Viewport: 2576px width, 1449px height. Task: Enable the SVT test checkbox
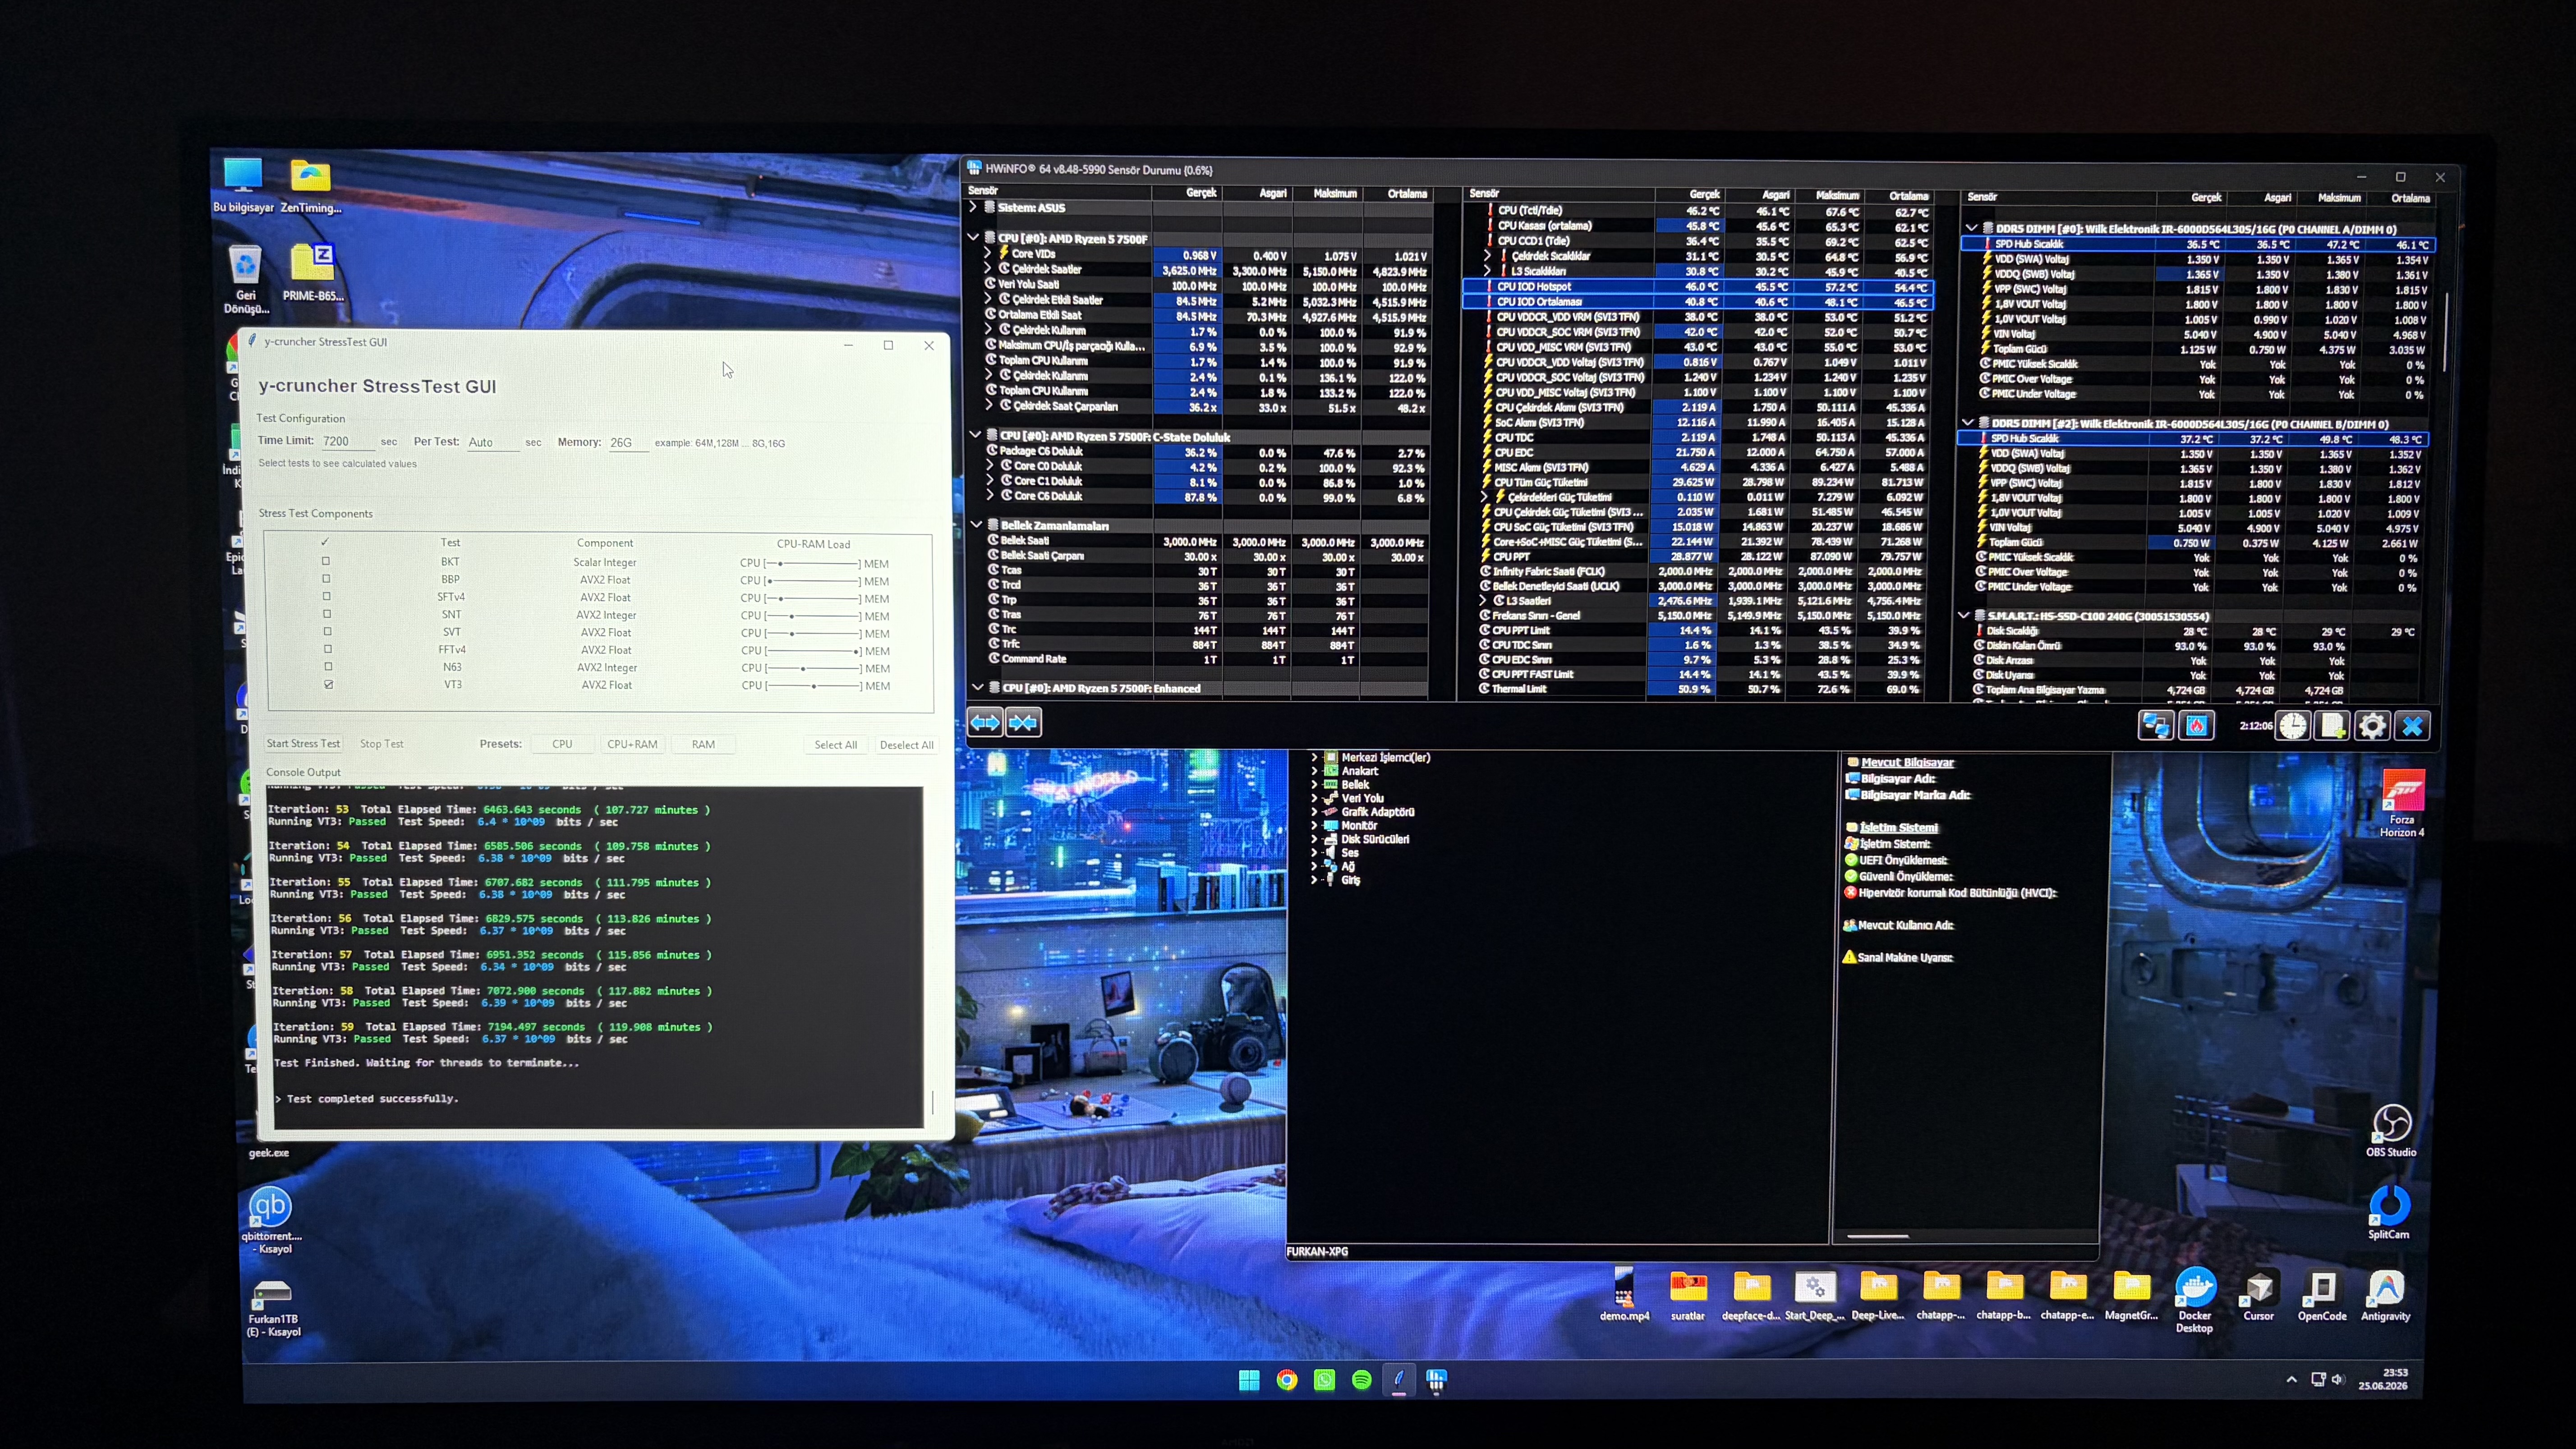tap(327, 631)
